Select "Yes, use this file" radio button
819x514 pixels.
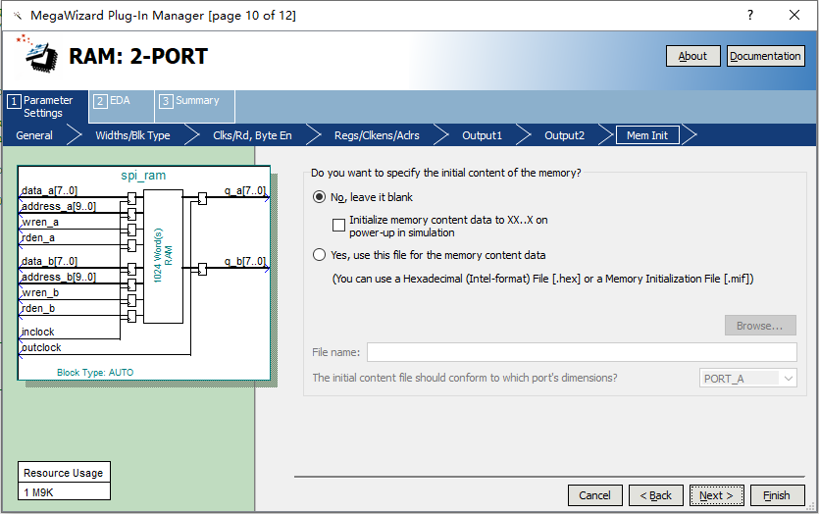pyautogui.click(x=319, y=255)
